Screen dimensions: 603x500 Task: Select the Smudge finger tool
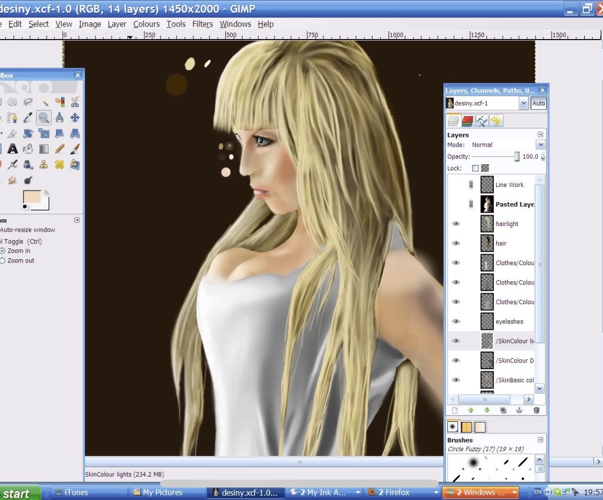[13, 180]
